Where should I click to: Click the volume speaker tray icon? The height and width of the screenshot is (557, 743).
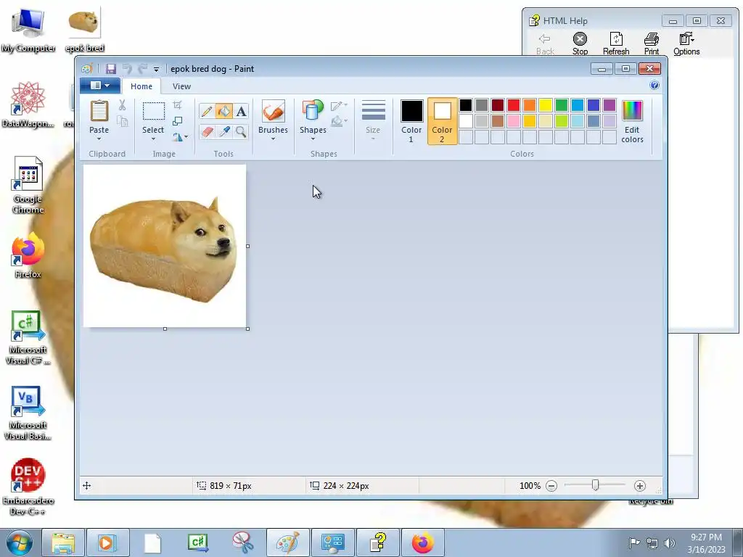coord(669,543)
